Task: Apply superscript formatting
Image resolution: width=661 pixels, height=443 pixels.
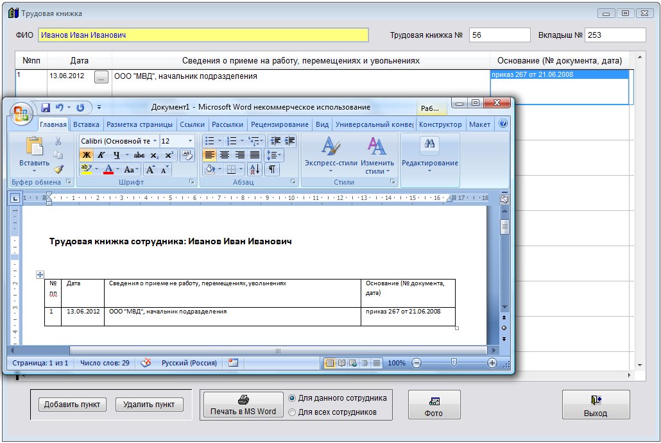Action: pyautogui.click(x=169, y=155)
